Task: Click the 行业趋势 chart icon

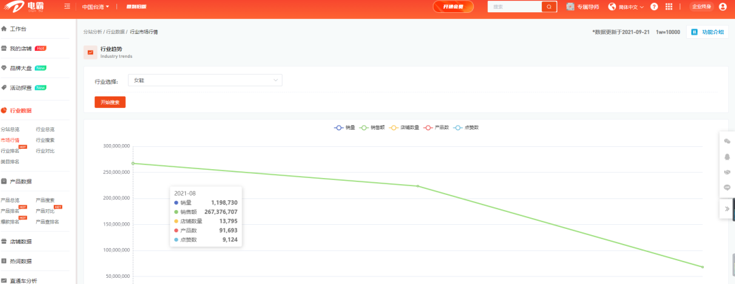Action: pos(91,52)
